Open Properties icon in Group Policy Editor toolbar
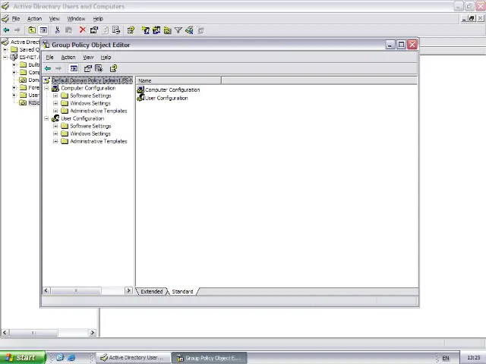This screenshot has height=364, width=486. (88, 68)
